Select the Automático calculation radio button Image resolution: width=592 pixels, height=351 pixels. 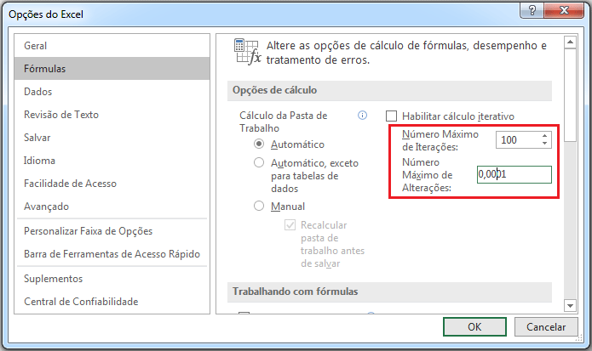259,144
